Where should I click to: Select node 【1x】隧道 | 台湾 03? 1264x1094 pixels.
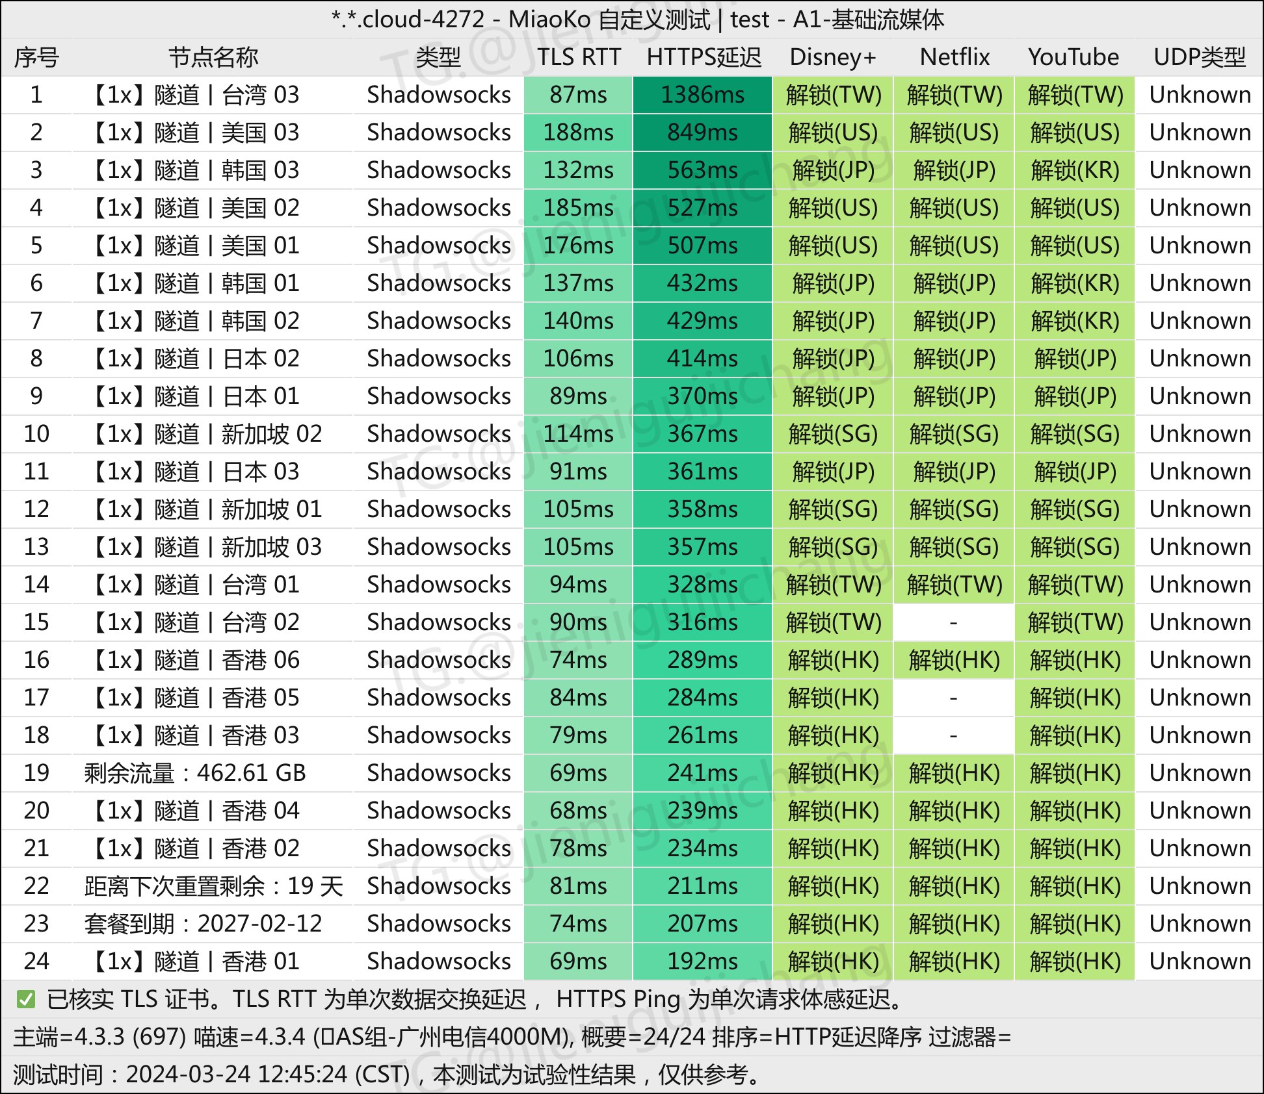coord(192,95)
